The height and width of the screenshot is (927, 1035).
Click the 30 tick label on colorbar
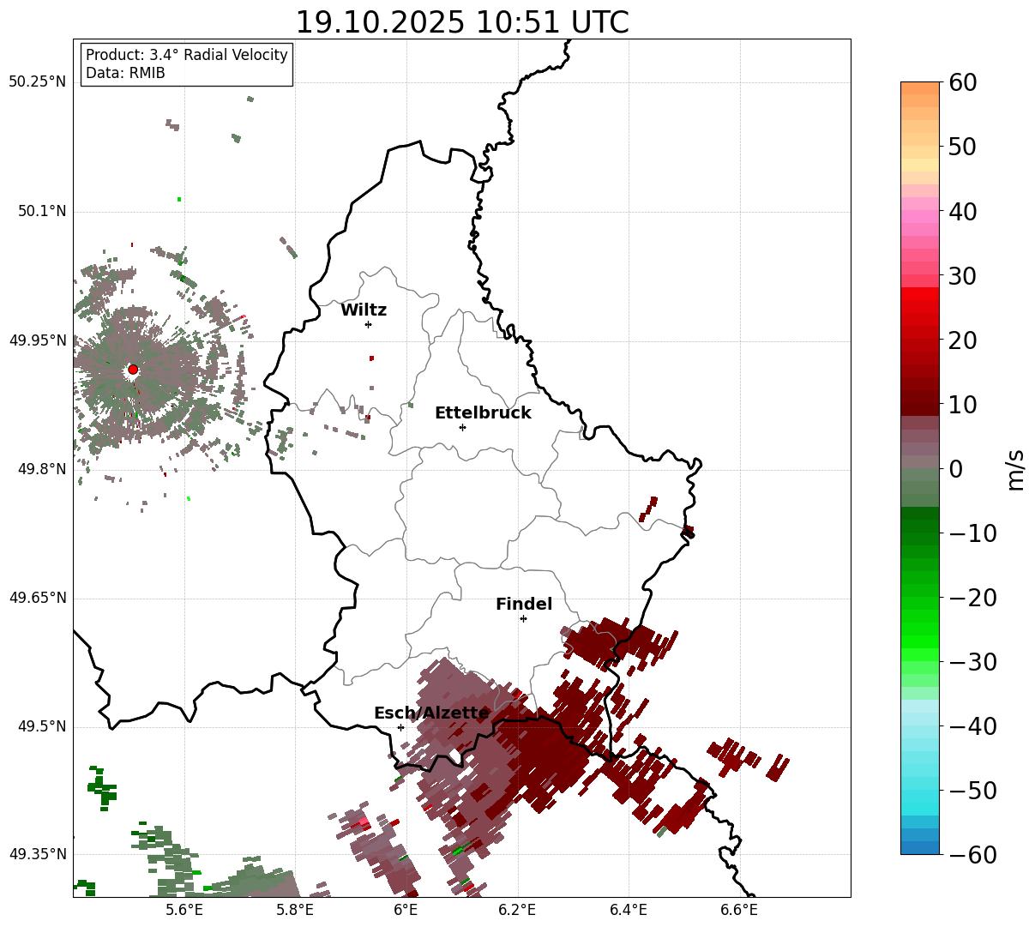click(962, 276)
